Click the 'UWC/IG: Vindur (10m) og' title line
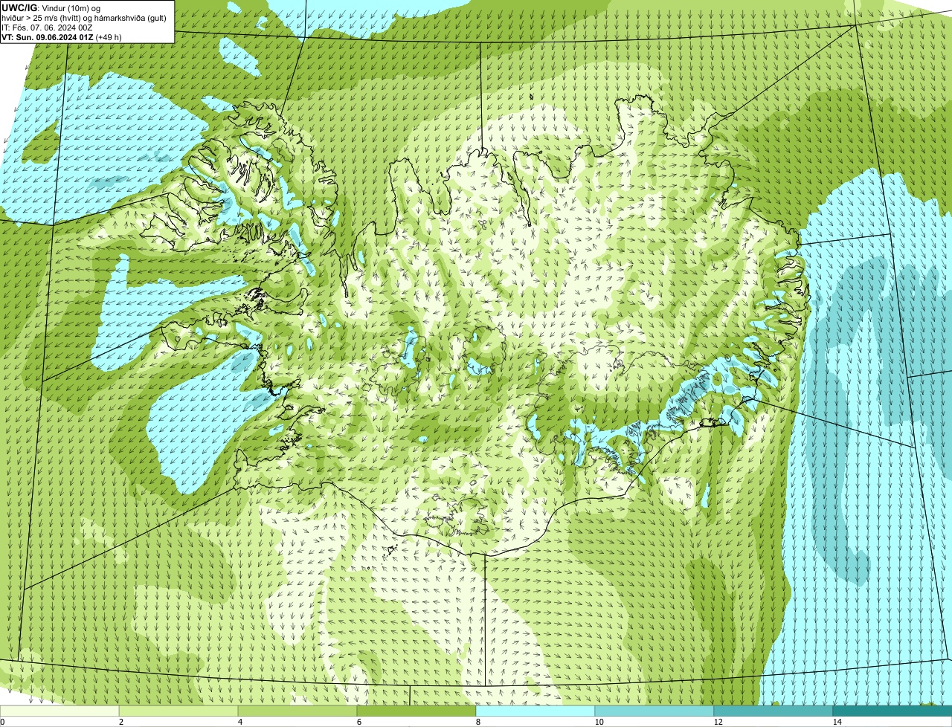This screenshot has height=727, width=952. 51,7
